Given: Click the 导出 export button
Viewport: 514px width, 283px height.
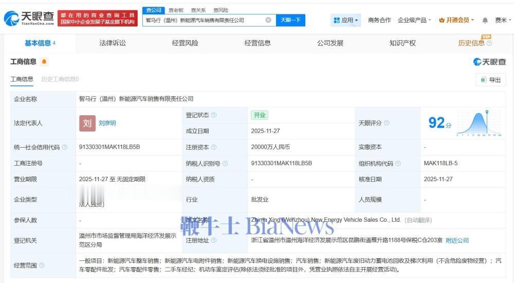Looking at the screenshot, I should coord(491,80).
